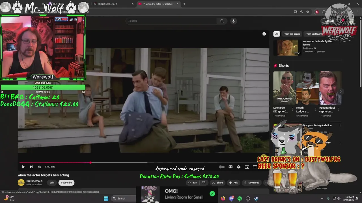Open the page zoom indicator

[301, 12]
